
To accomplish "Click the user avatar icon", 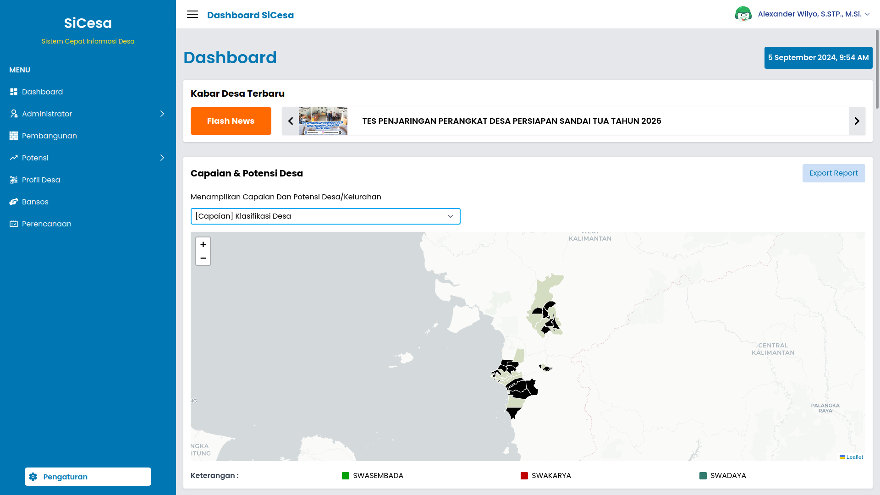I will coord(743,14).
